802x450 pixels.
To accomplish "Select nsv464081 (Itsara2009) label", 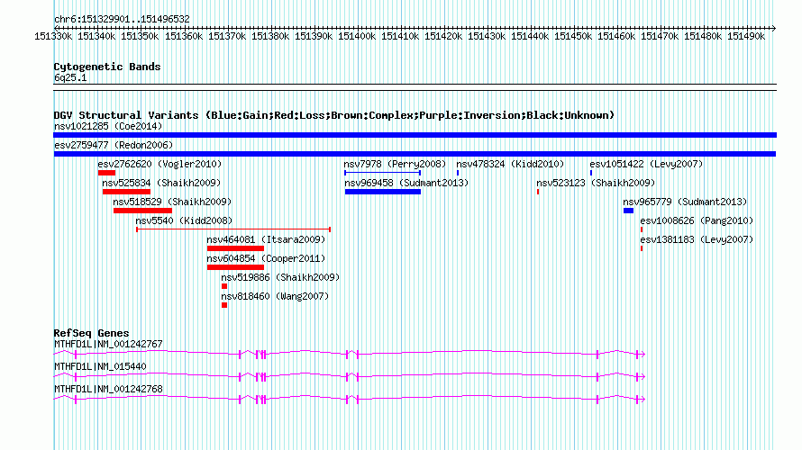I will pyautogui.click(x=266, y=239).
